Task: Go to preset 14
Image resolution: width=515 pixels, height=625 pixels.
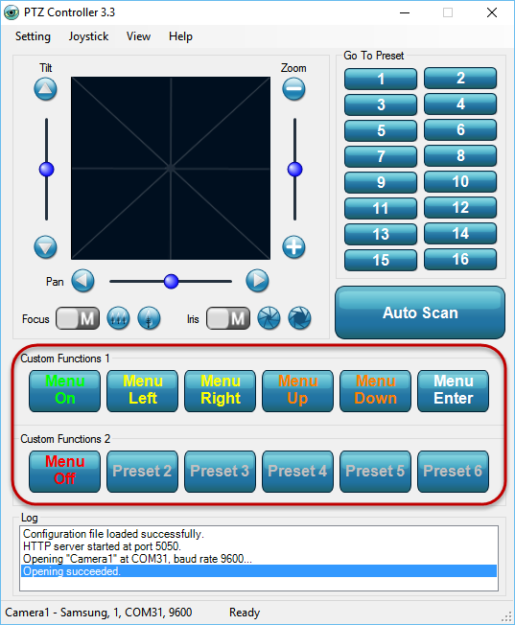Action: click(460, 233)
